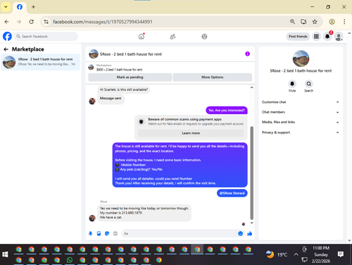352x265 pixels.
Task: Select the SRose house for rent conversation
Action: pos(40,62)
